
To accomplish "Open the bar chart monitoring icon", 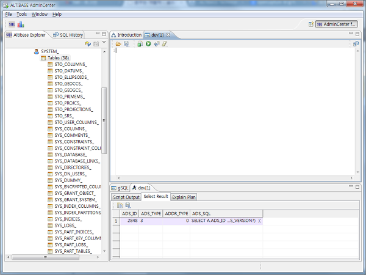I will point(21,24).
